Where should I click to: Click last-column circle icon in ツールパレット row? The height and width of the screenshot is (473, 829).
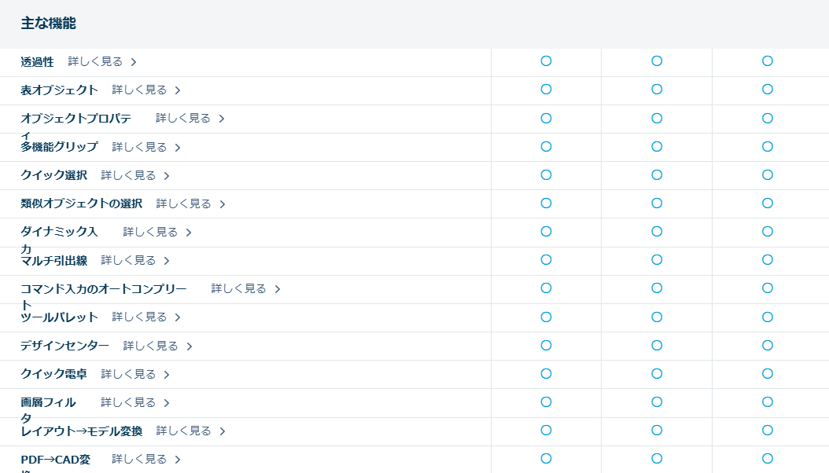pyautogui.click(x=768, y=317)
